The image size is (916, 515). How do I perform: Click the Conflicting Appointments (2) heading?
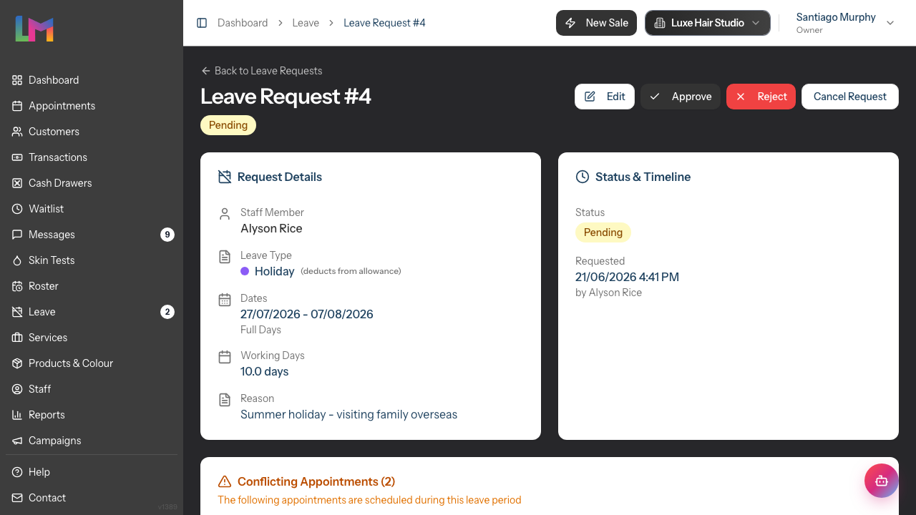tap(316, 481)
